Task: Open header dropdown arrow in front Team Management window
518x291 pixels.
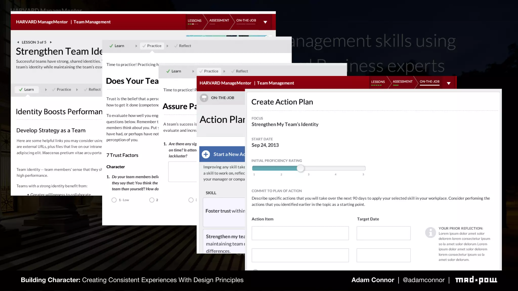Action: click(448, 83)
